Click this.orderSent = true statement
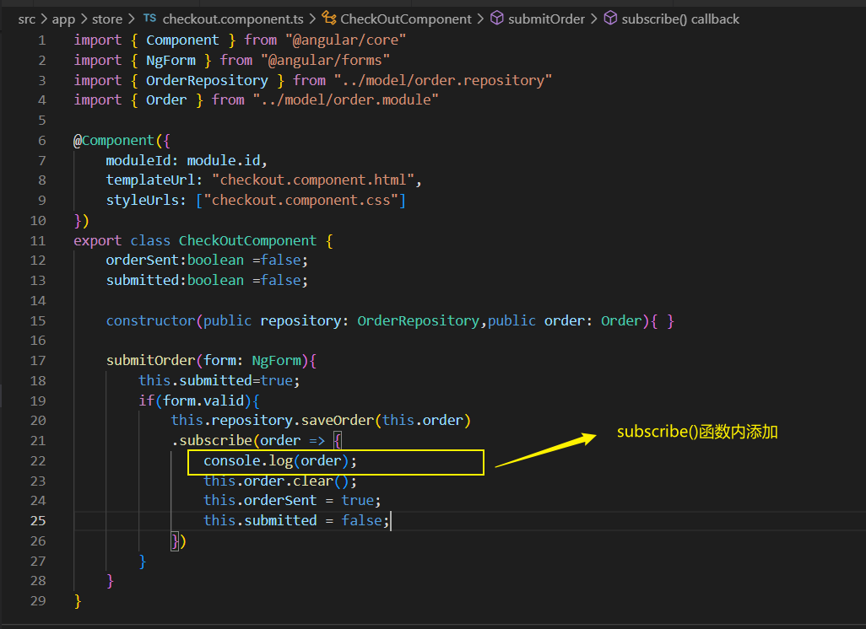 [x=292, y=501]
